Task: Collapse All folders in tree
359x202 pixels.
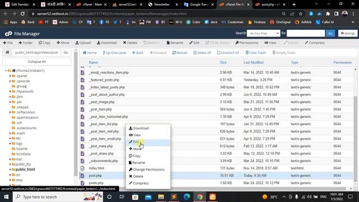Action: pyautogui.click(x=36, y=62)
